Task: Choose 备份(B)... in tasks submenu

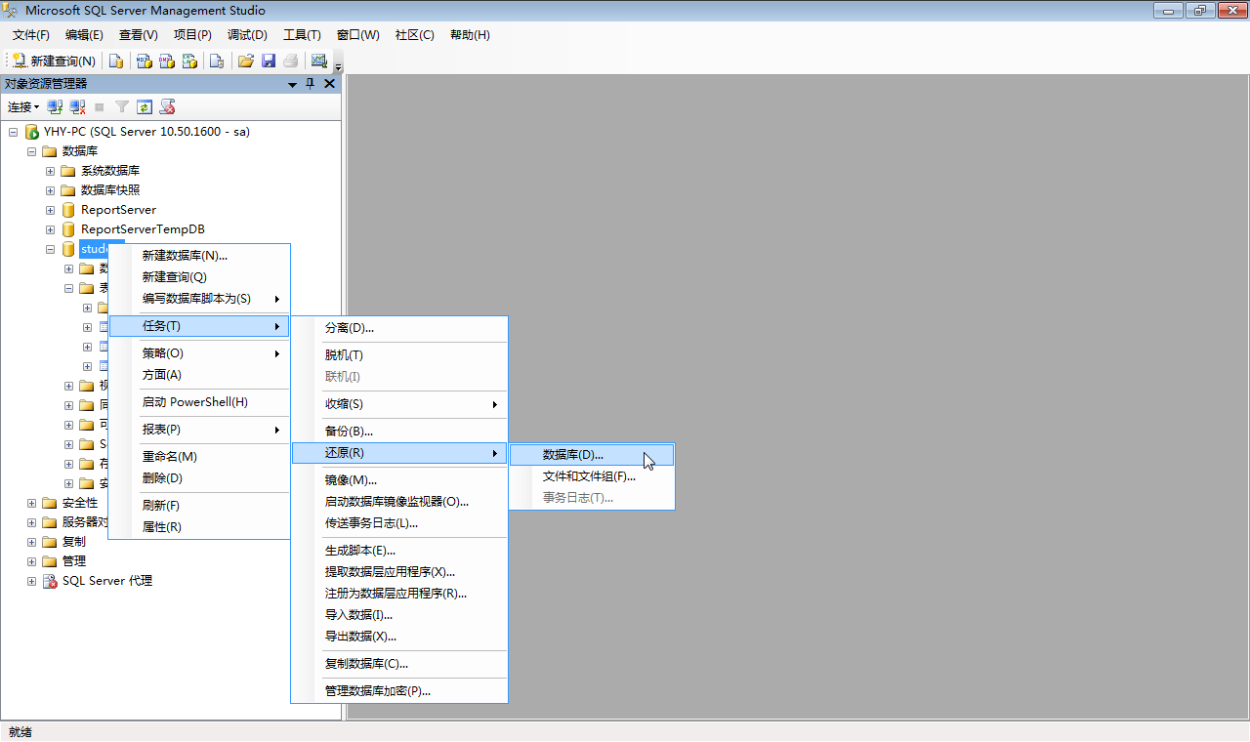Action: point(399,432)
